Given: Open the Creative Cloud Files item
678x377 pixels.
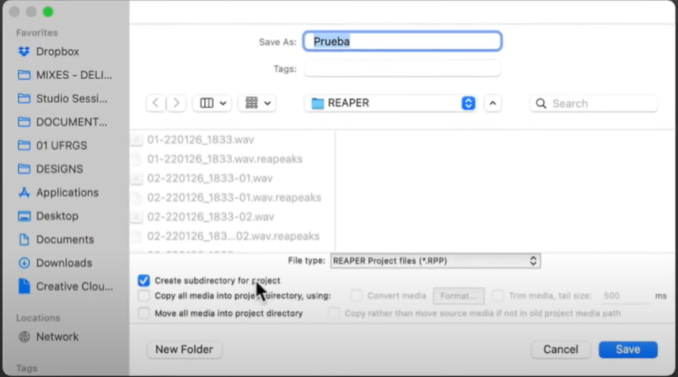Looking at the screenshot, I should pos(74,287).
